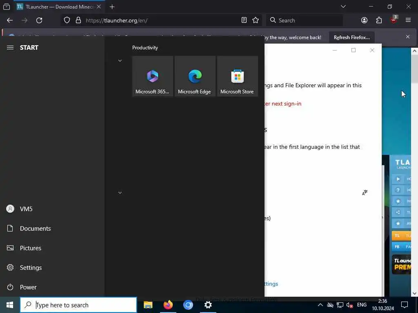Open Firefox tracking protection shield icon
This screenshot has height=313, width=418.
[67, 20]
